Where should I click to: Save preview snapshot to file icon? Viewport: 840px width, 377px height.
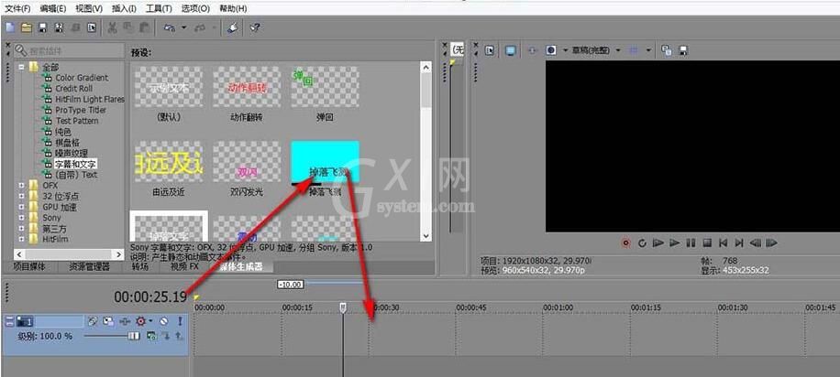[x=683, y=50]
